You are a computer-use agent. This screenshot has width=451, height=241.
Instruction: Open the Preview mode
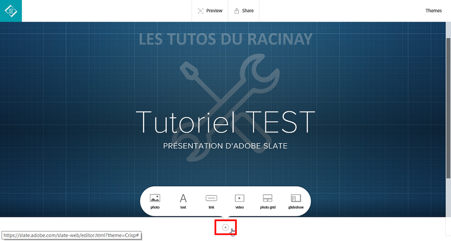[x=210, y=11]
